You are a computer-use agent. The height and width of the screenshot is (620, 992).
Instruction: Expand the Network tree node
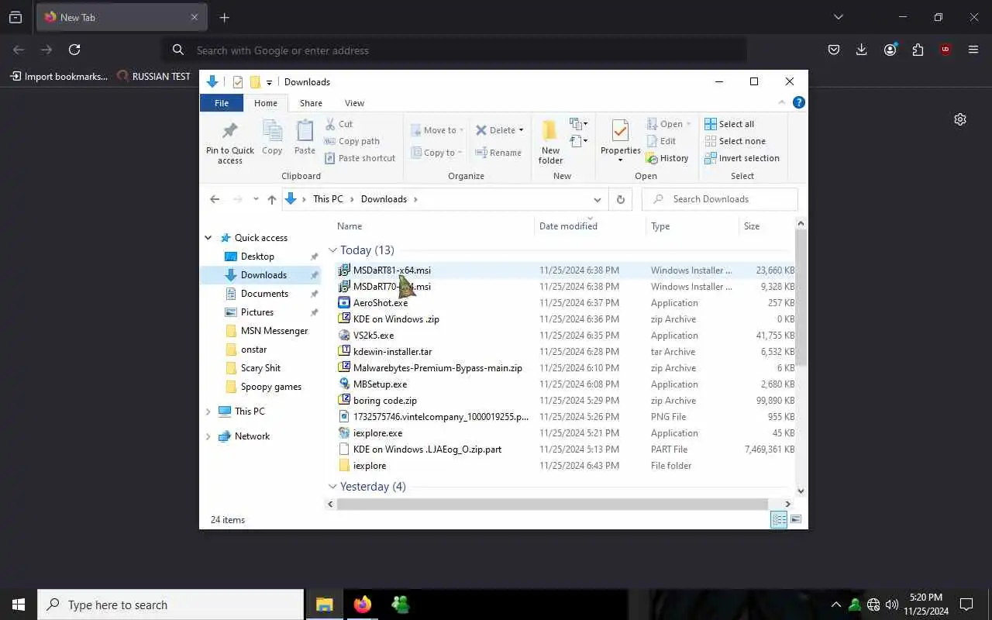click(208, 436)
